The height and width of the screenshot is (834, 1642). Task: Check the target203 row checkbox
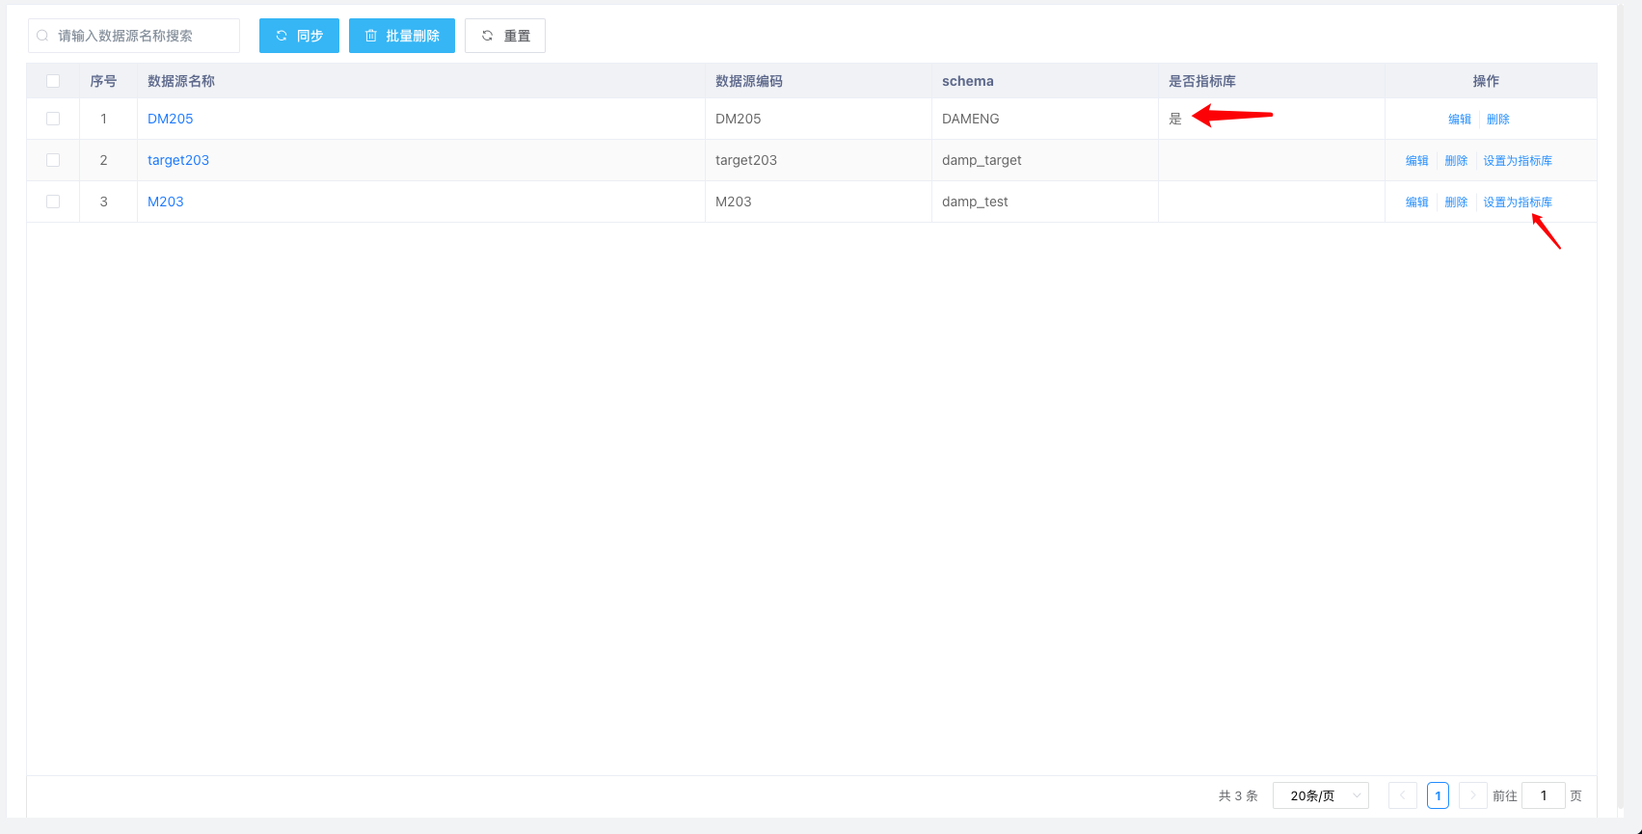(53, 160)
